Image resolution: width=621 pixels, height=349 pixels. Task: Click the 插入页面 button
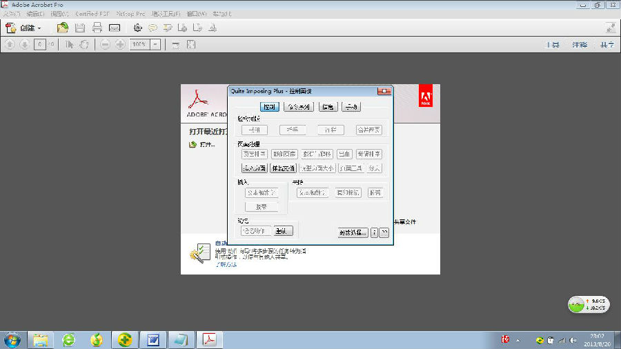point(254,168)
